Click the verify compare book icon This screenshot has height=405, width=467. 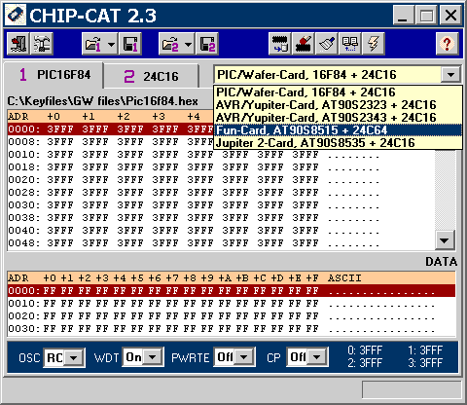pyautogui.click(x=350, y=44)
